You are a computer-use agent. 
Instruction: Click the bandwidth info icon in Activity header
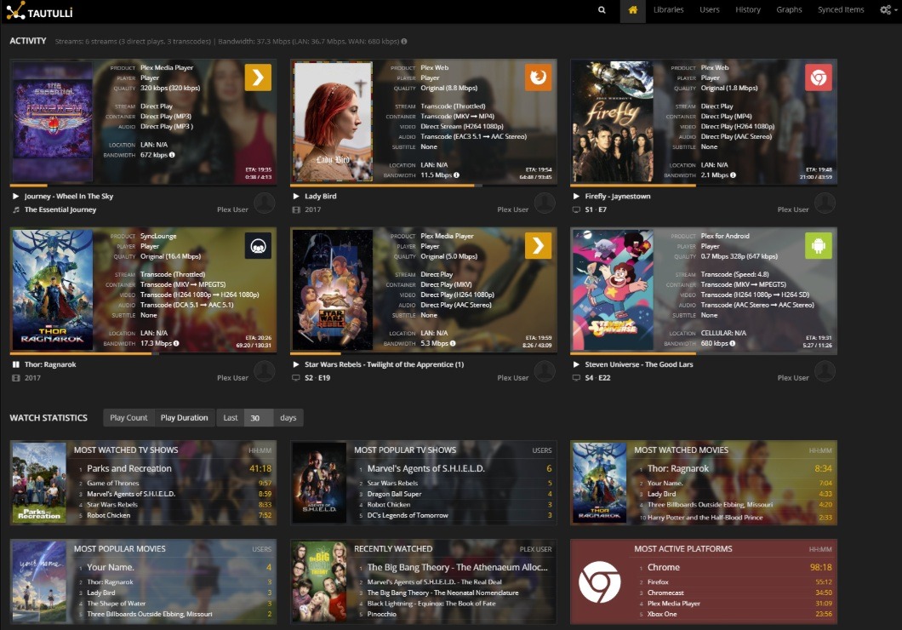[x=403, y=41]
